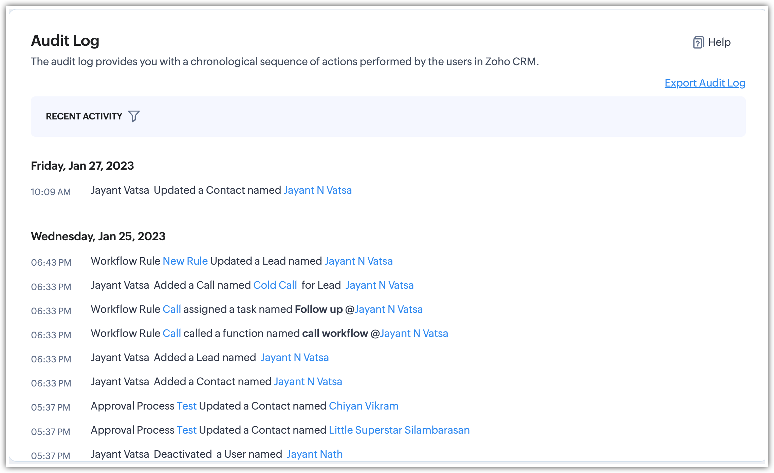Click the Export Audit Log link
The image size is (774, 473).
[705, 83]
